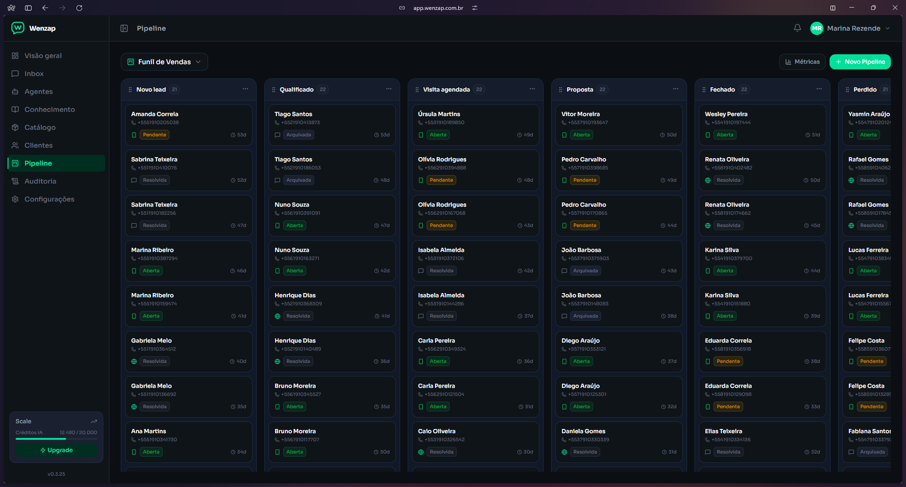Open notifications bell

797,28
